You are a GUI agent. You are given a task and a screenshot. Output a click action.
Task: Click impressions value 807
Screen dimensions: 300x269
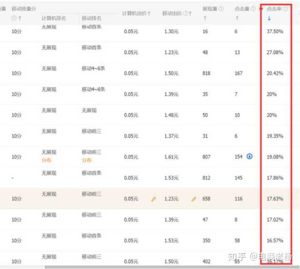(x=206, y=157)
